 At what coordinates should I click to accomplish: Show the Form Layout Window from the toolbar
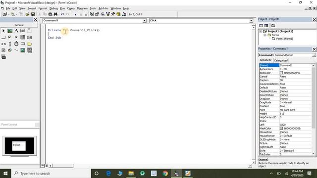pos(103,14)
